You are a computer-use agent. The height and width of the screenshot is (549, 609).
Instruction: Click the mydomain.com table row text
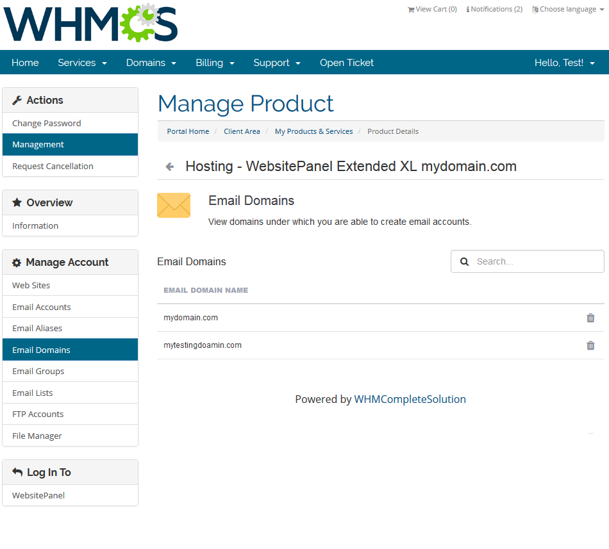point(190,318)
